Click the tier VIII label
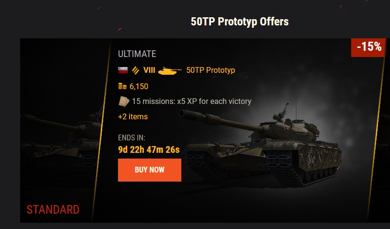Viewport: 390px width, 229px height. 149,70
